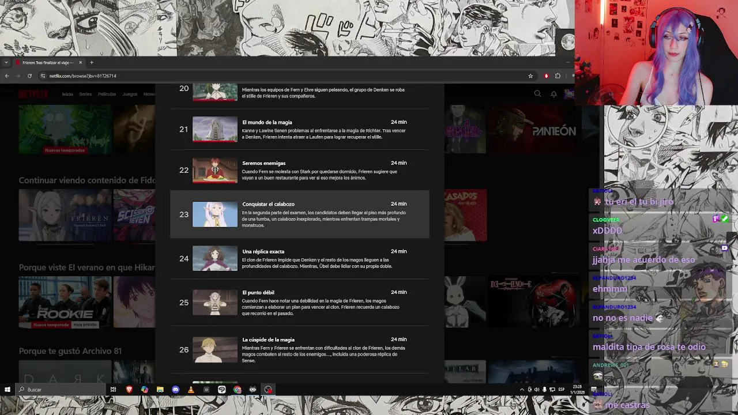Open Netflix notifications bell
The width and height of the screenshot is (738, 415).
553,94
